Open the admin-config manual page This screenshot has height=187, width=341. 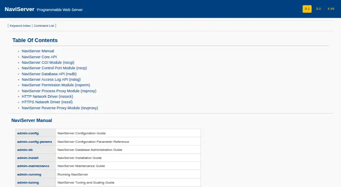pyautogui.click(x=28, y=133)
